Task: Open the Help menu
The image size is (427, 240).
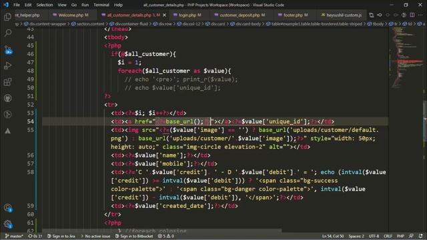Action: point(118,5)
